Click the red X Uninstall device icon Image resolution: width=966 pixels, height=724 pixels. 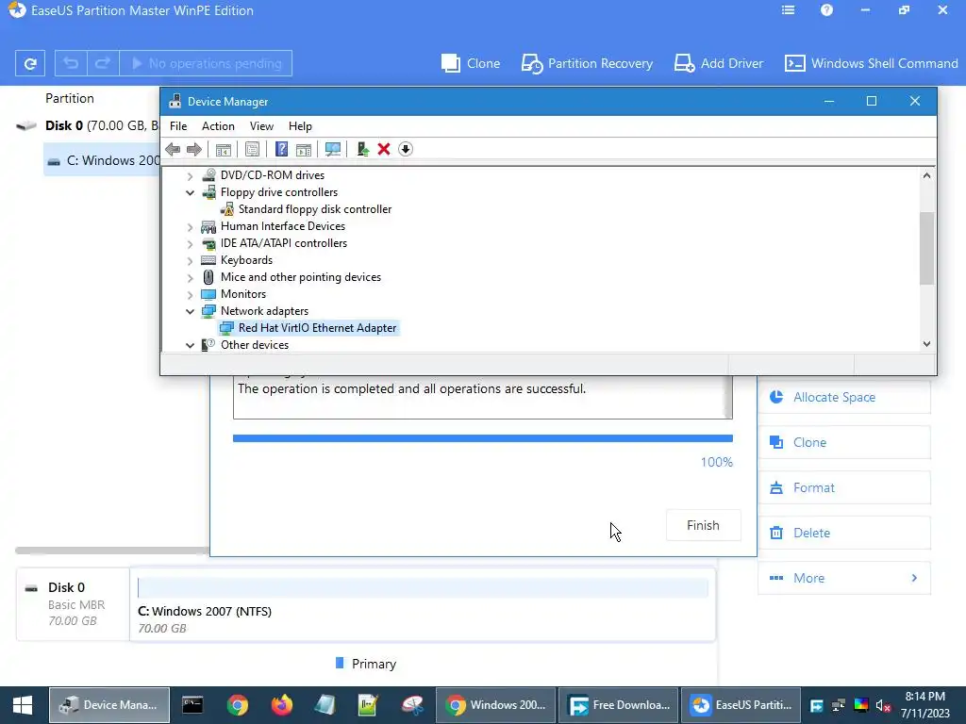pyautogui.click(x=384, y=149)
